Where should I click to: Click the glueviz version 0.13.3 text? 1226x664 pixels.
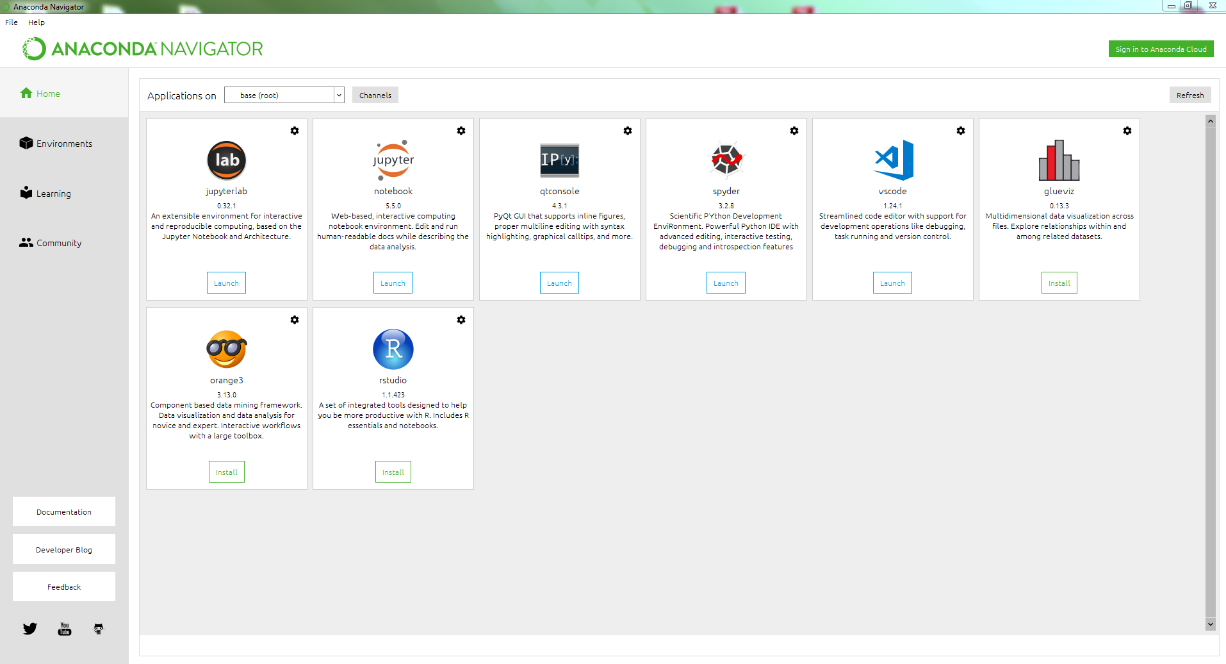tap(1059, 206)
